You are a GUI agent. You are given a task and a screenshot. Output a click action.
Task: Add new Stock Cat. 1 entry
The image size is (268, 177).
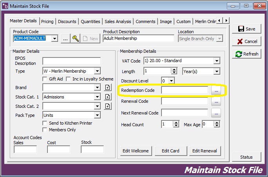coord(107,97)
